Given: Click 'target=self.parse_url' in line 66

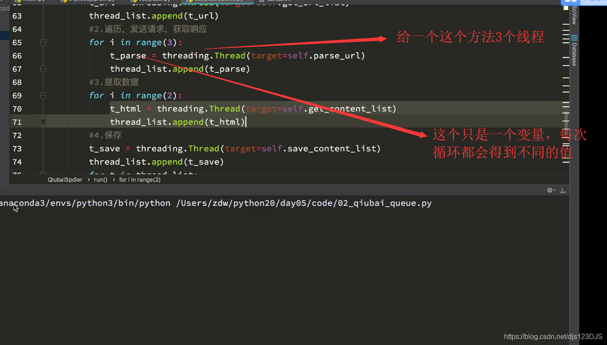Looking at the screenshot, I should click(x=306, y=56).
